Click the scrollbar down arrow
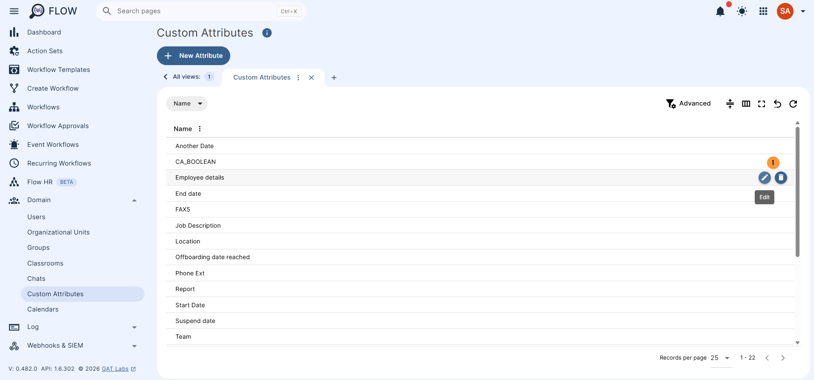 (797, 343)
